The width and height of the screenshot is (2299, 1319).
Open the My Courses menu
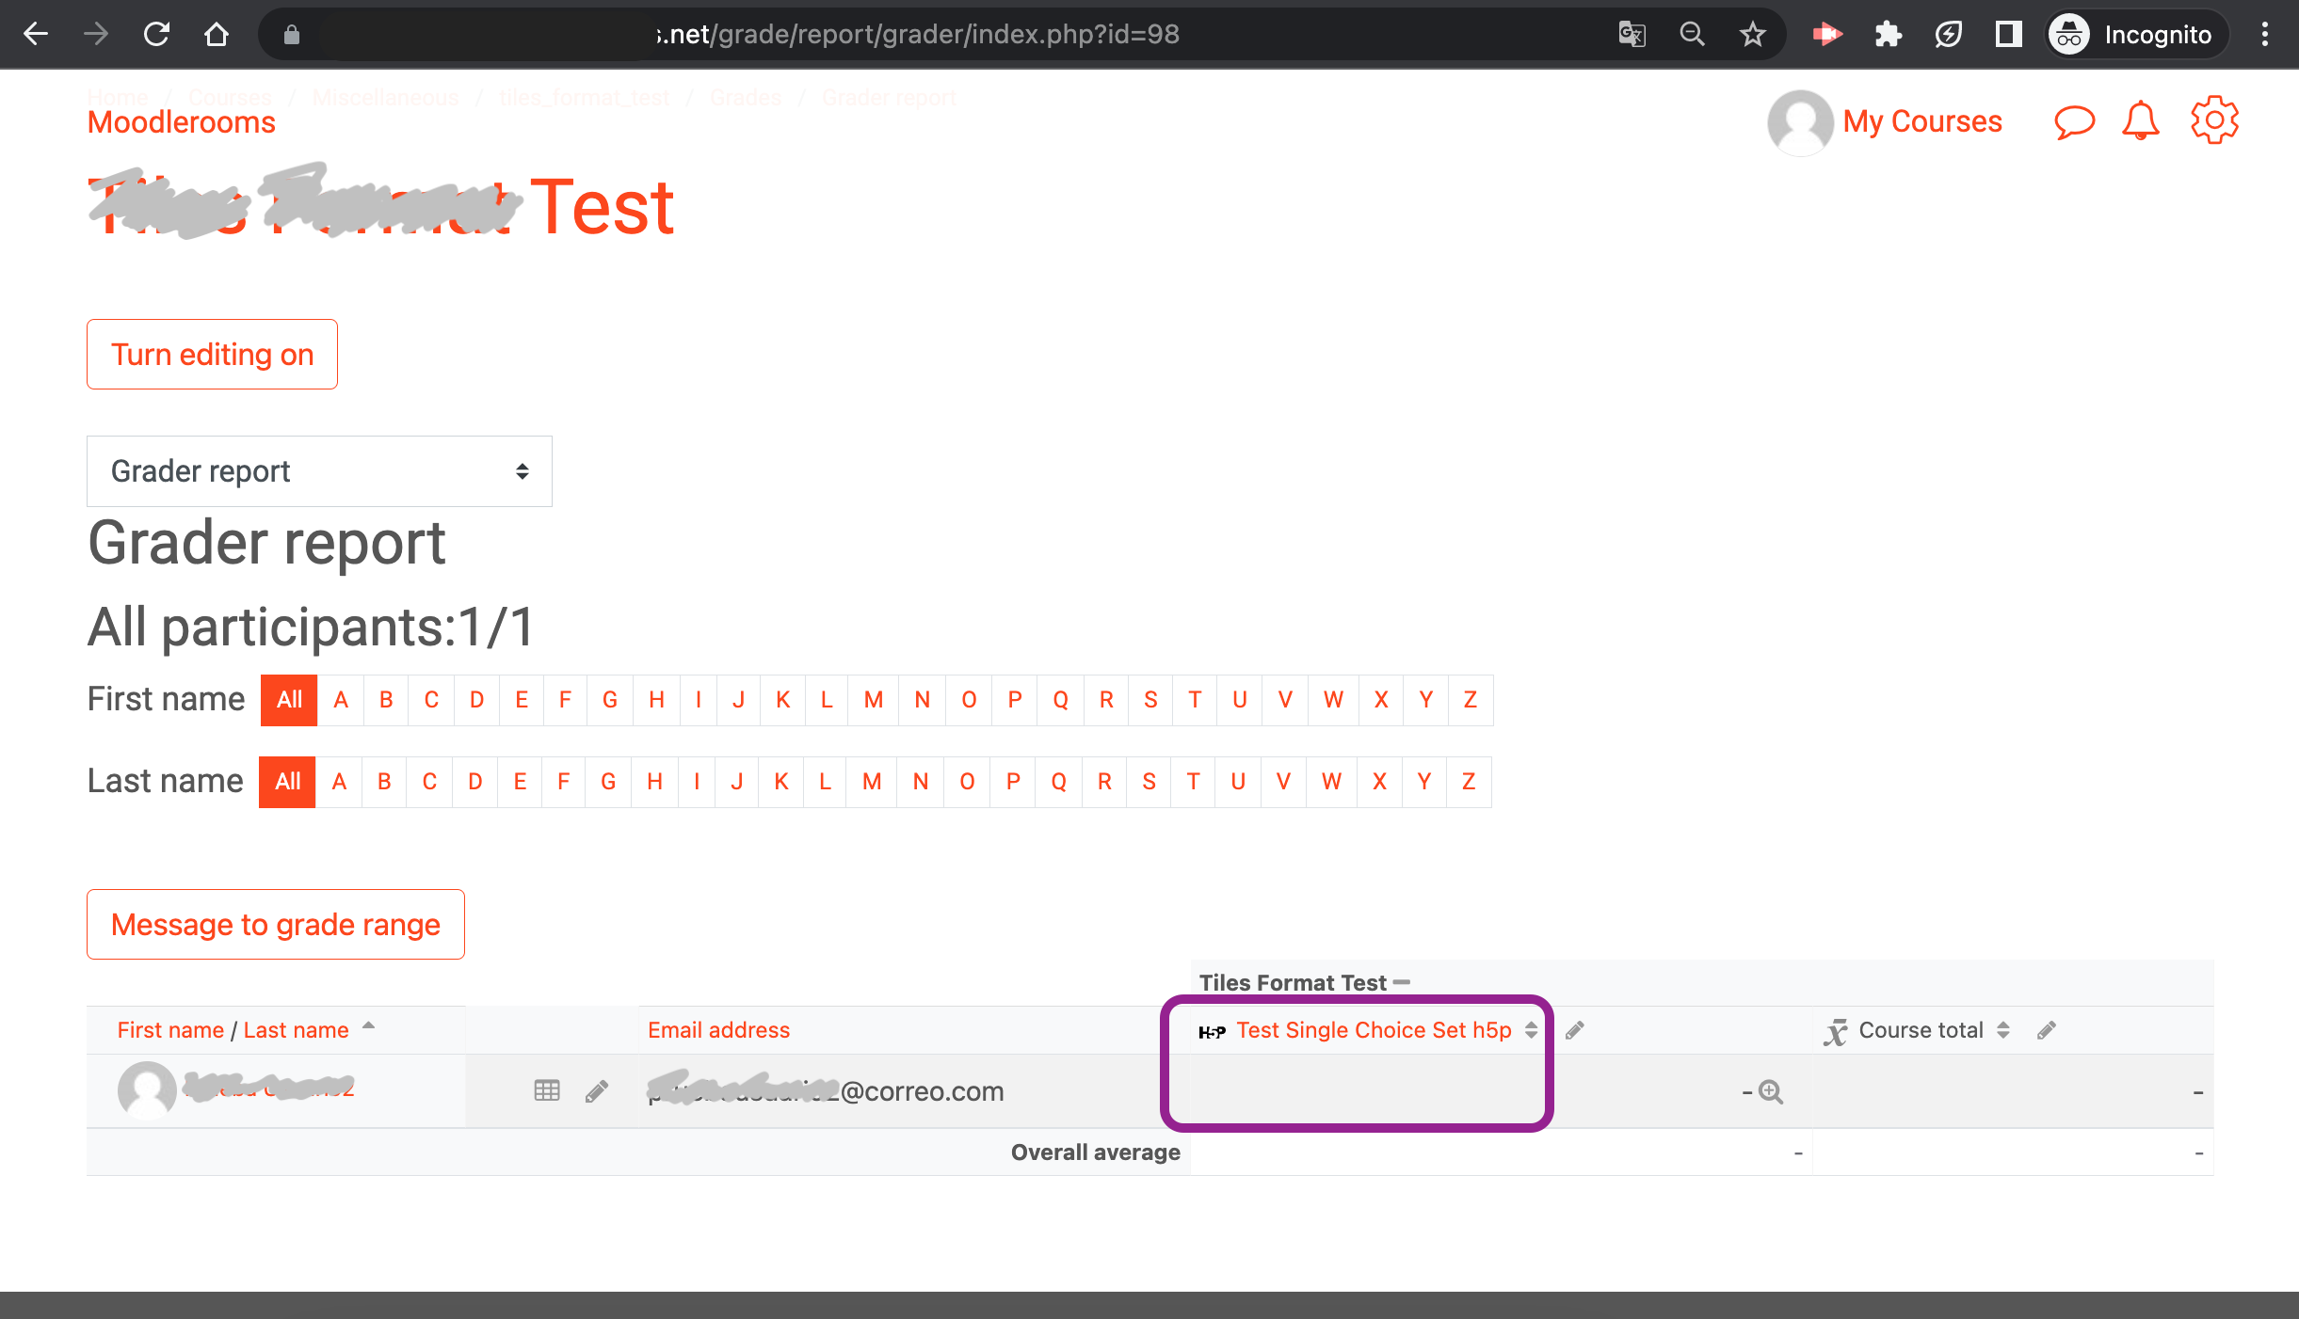click(x=1922, y=121)
